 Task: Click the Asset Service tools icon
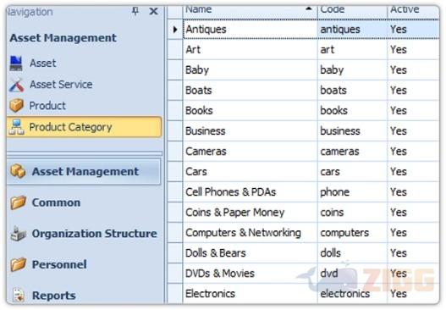[x=16, y=85]
